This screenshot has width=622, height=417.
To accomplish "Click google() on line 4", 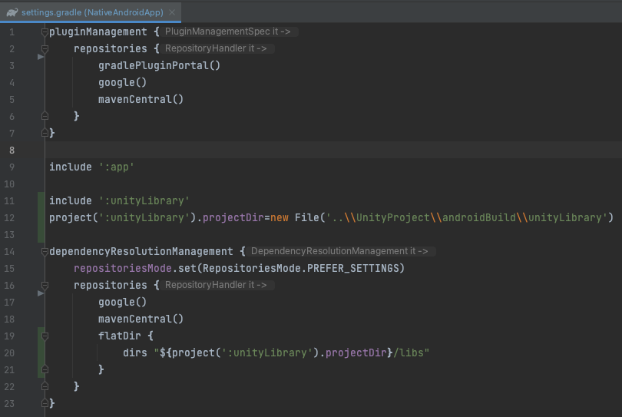I will coord(123,82).
